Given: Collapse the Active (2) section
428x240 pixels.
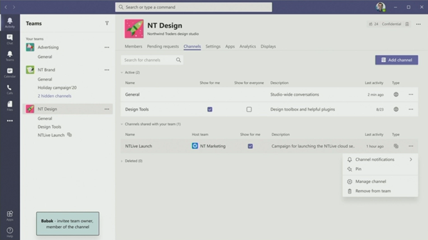Looking at the screenshot, I should [x=122, y=73].
